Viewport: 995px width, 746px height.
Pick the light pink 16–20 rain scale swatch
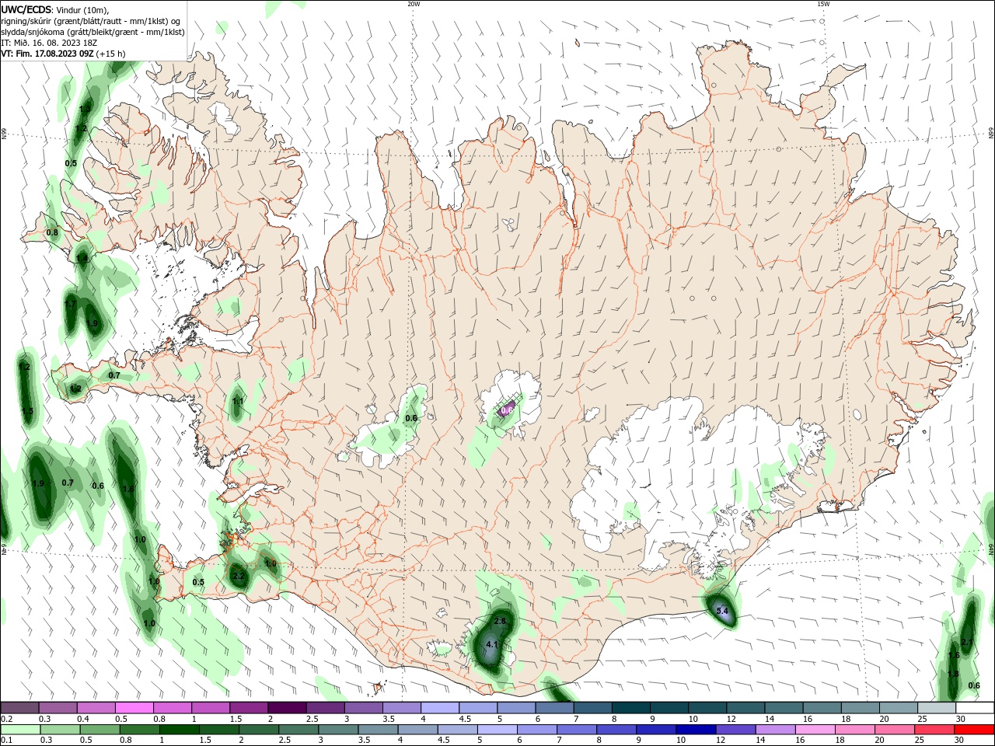(814, 729)
